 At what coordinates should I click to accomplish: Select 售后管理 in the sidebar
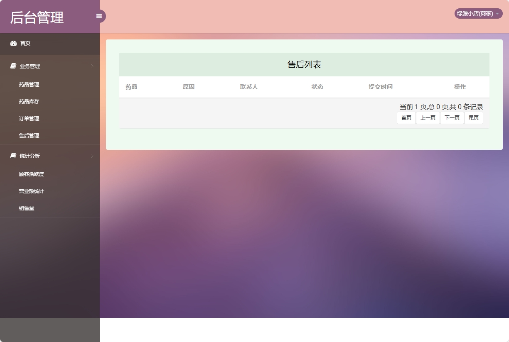tap(28, 135)
